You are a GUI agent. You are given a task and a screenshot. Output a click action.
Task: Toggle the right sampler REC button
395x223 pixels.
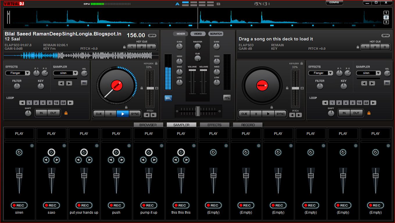click(x=387, y=83)
